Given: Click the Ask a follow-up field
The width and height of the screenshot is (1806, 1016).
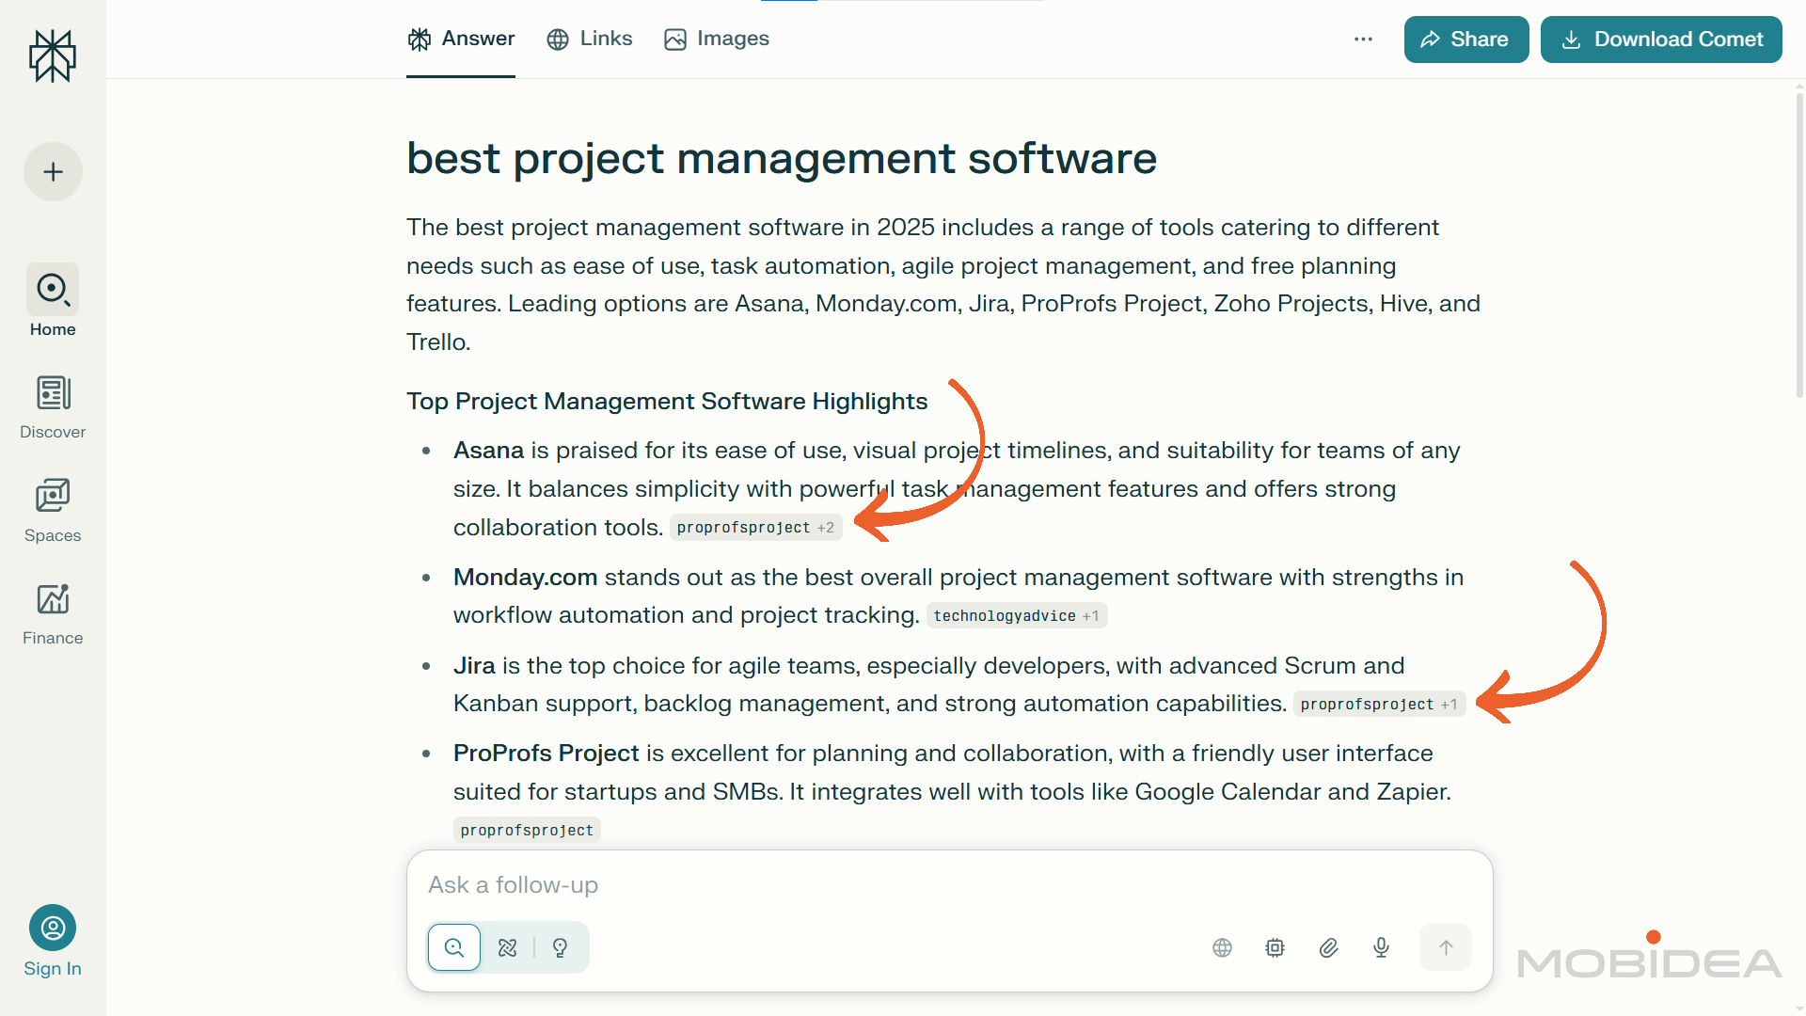Looking at the screenshot, I should (x=948, y=885).
